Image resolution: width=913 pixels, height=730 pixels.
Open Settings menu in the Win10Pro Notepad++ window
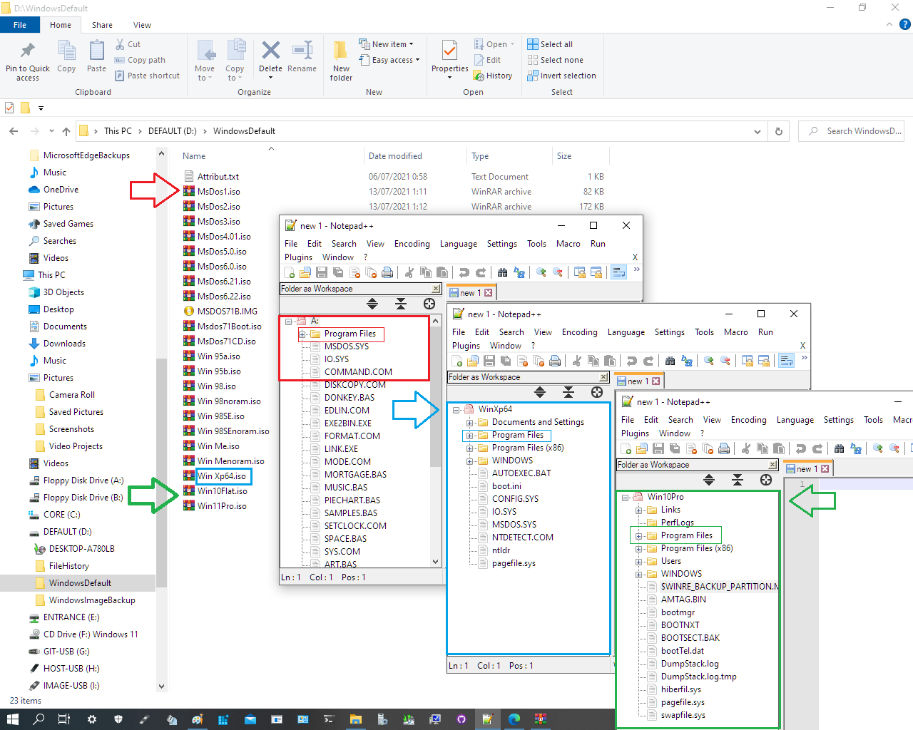pyautogui.click(x=838, y=420)
